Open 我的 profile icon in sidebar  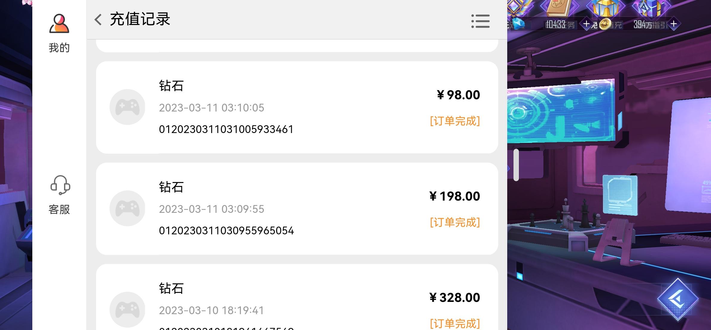pyautogui.click(x=59, y=23)
